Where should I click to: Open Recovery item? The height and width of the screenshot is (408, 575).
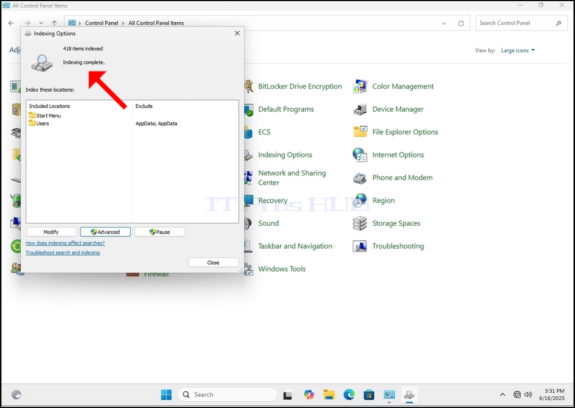point(272,201)
